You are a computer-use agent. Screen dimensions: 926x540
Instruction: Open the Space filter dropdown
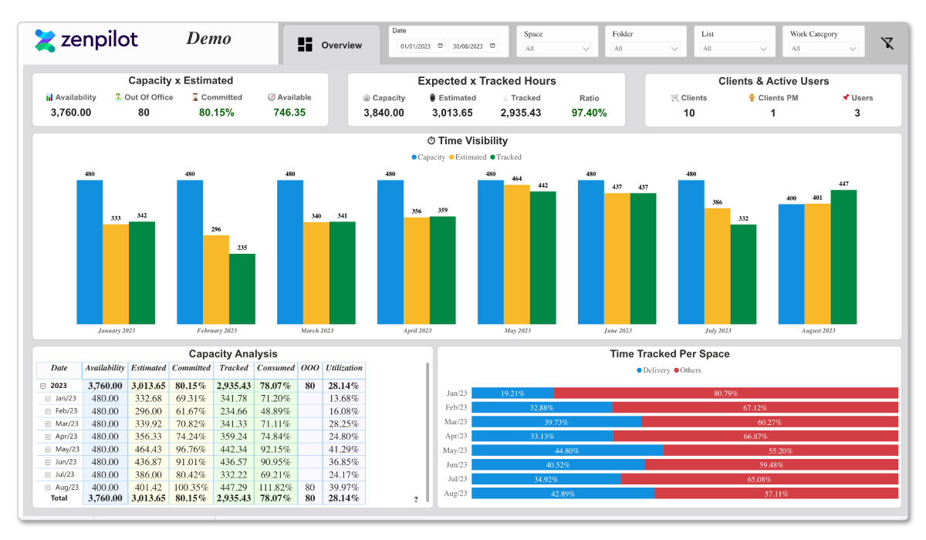(x=557, y=49)
